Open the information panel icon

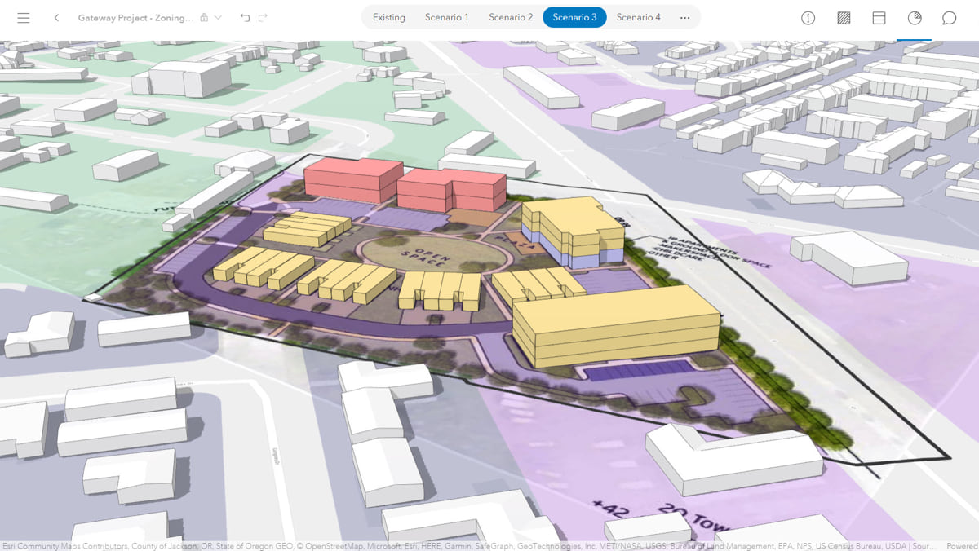808,18
